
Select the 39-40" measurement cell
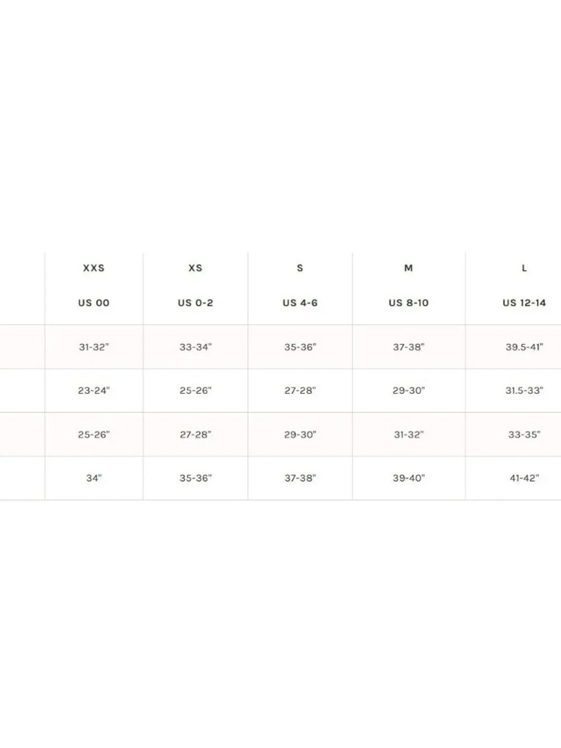point(408,478)
